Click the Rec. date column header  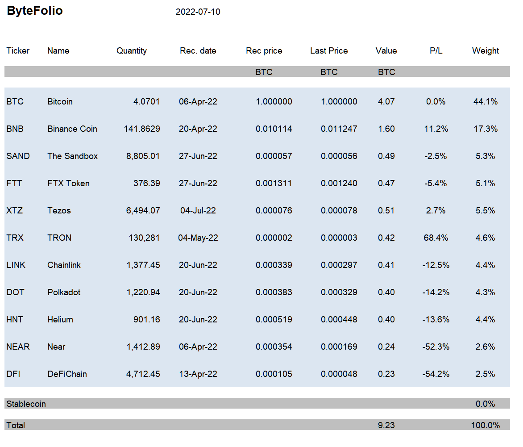pyautogui.click(x=198, y=51)
